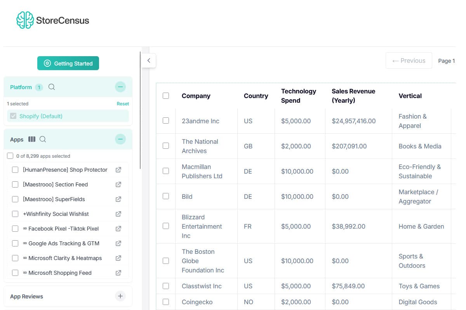Open external link for Facebook Pixel -Tiktok Pixel
Image resolution: width=466 pixels, height=310 pixels.
tap(118, 229)
